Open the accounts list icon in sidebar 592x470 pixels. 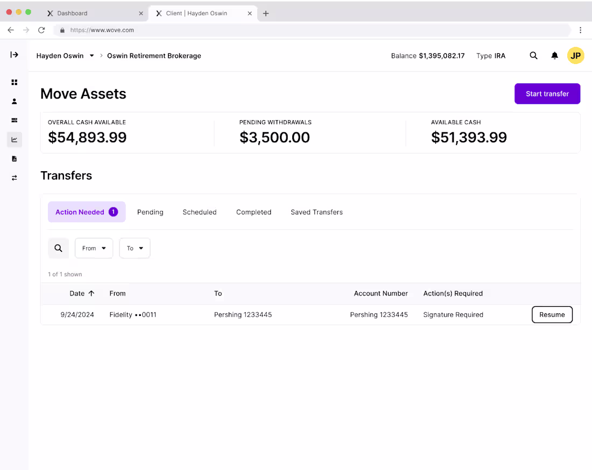(x=14, y=120)
